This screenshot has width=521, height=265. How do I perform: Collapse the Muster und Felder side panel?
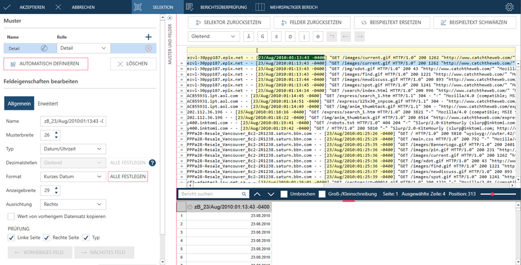170,18
